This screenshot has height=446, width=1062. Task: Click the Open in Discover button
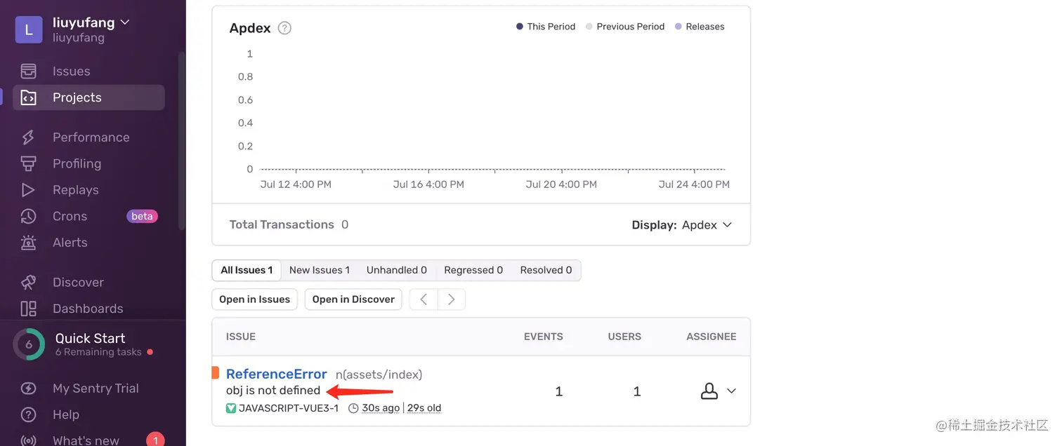[353, 299]
